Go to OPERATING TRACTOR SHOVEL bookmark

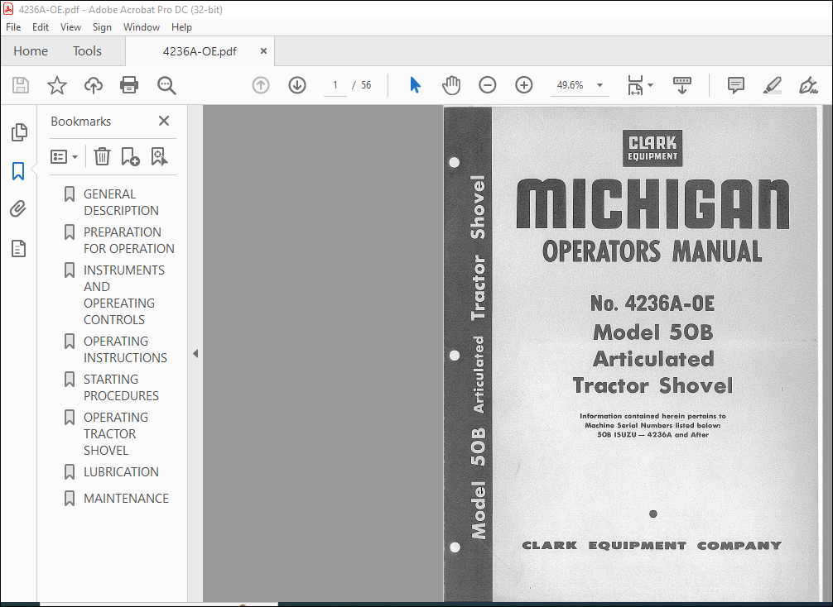[116, 433]
